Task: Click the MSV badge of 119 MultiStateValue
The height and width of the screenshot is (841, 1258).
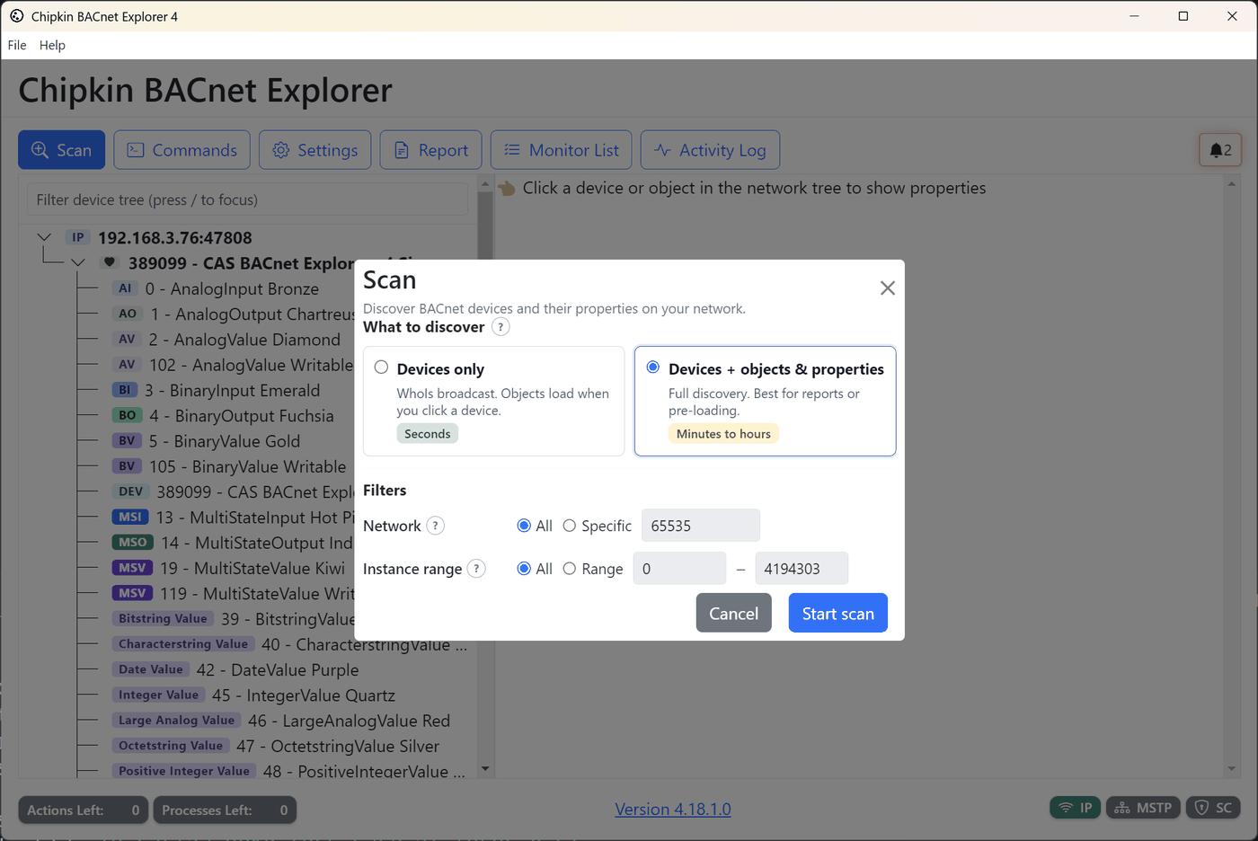Action: tap(132, 593)
